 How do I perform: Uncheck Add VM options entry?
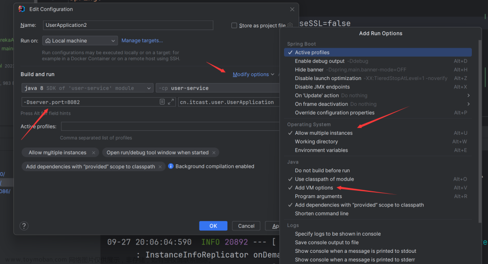click(378, 188)
